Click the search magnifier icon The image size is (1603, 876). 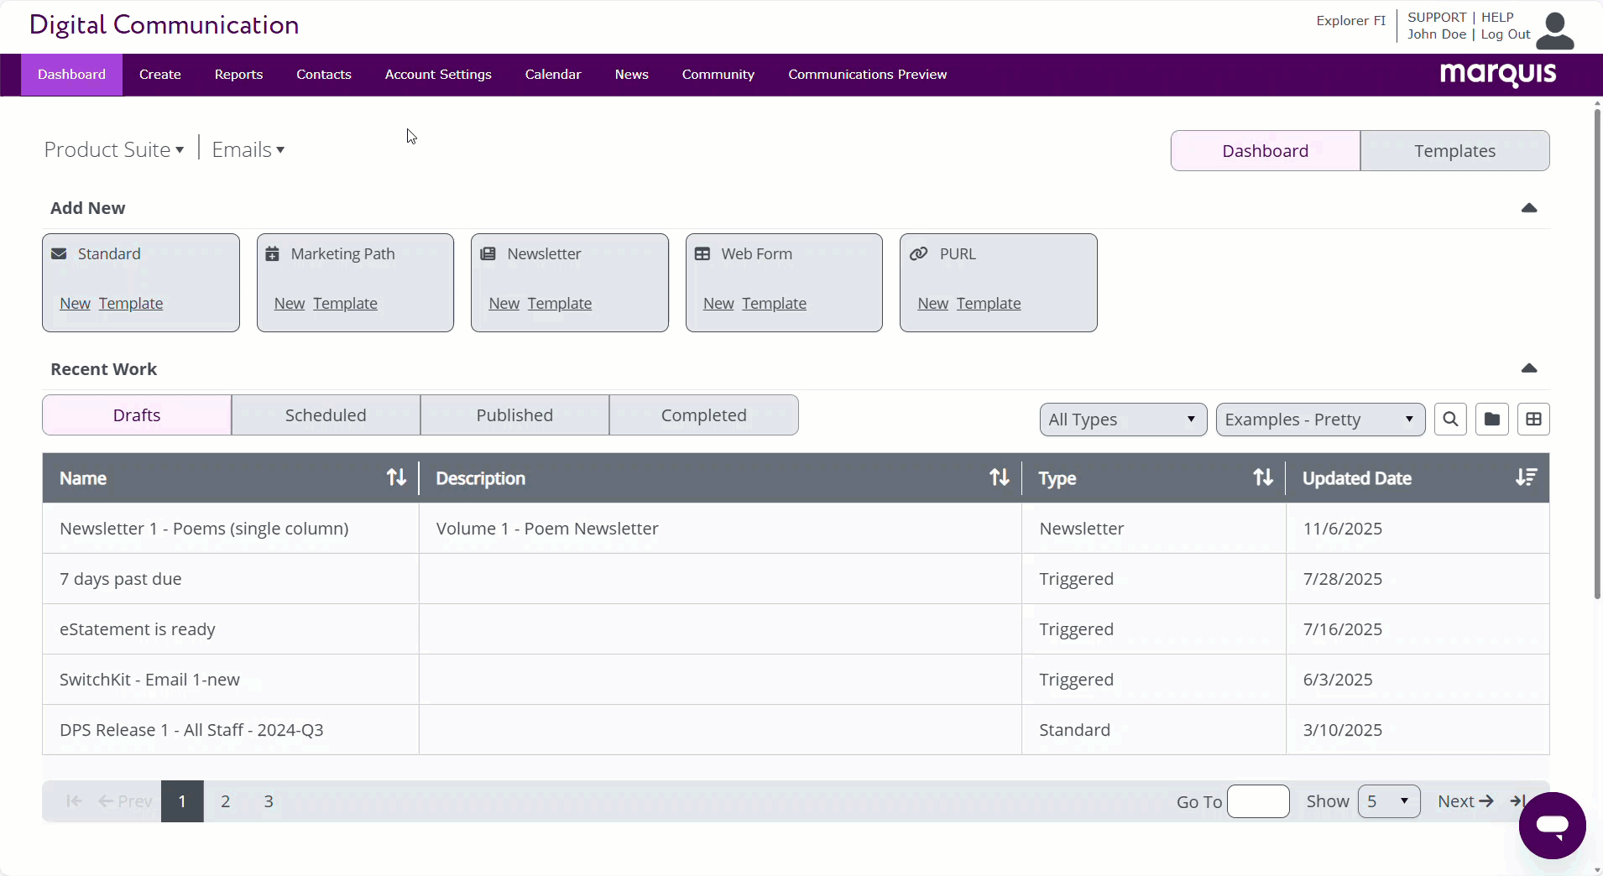(1450, 420)
